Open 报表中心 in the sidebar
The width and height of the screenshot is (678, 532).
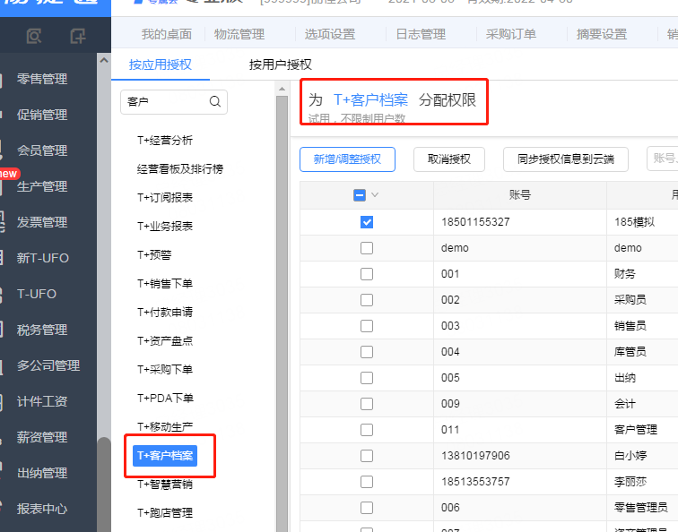(x=42, y=509)
